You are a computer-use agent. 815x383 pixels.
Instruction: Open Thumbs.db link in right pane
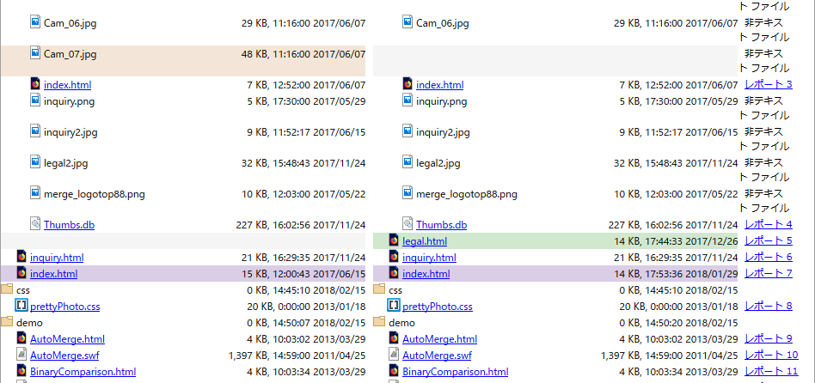(441, 224)
